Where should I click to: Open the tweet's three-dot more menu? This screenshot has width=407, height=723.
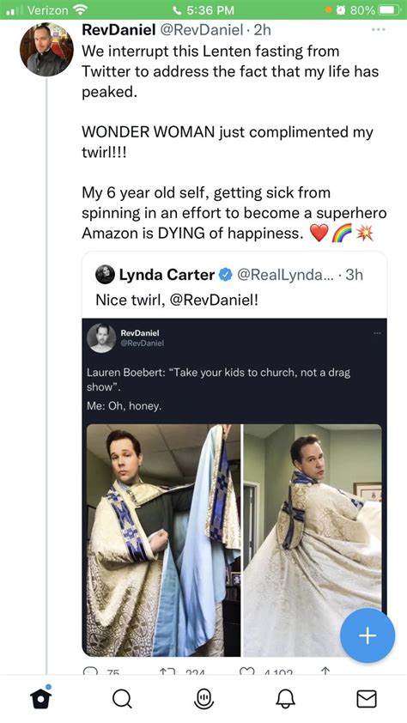click(377, 29)
